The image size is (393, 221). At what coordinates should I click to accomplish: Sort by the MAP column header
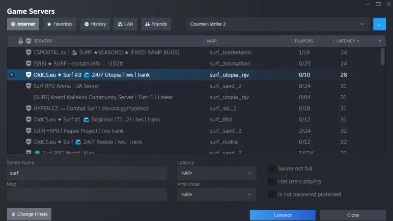coord(212,41)
